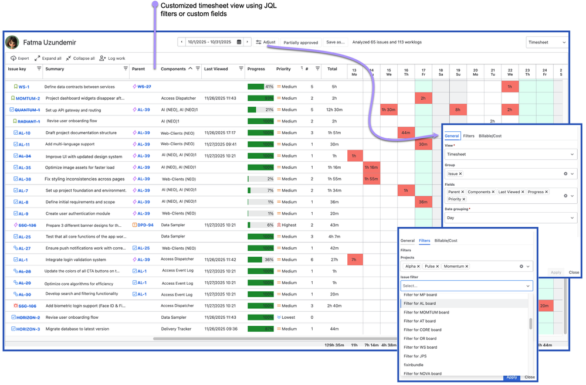Click AL-1 progress bar at 36%
The width and height of the screenshot is (586, 385).
click(261, 260)
